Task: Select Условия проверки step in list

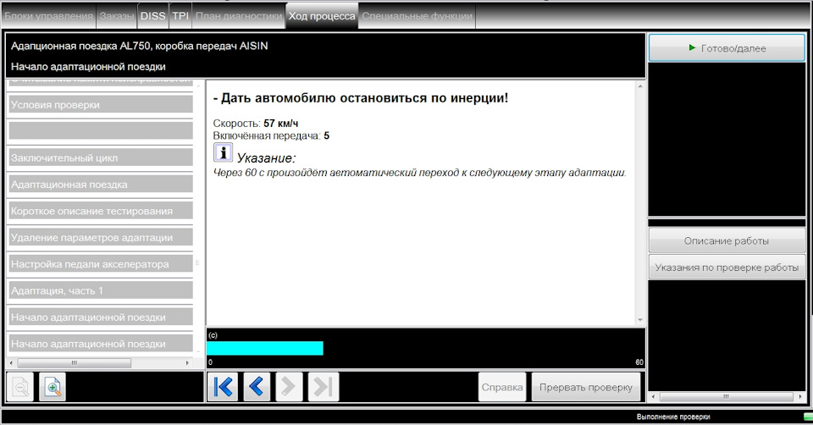Action: click(x=101, y=105)
